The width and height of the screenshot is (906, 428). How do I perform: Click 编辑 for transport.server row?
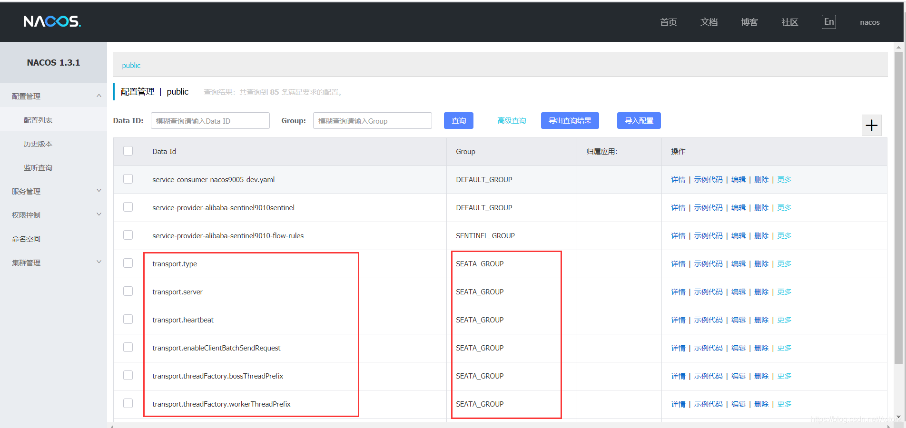click(x=739, y=292)
